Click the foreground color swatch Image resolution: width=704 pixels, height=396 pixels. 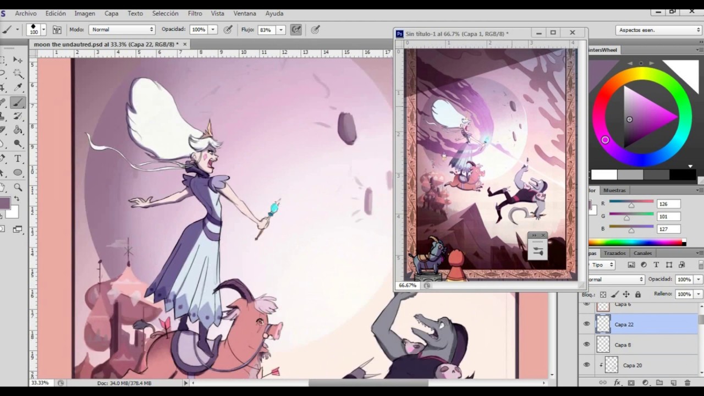4,204
